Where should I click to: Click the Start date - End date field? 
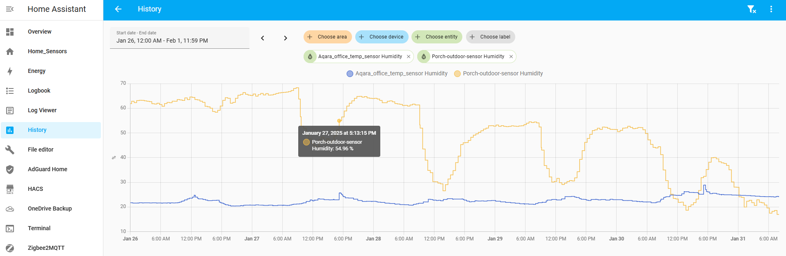pyautogui.click(x=179, y=38)
